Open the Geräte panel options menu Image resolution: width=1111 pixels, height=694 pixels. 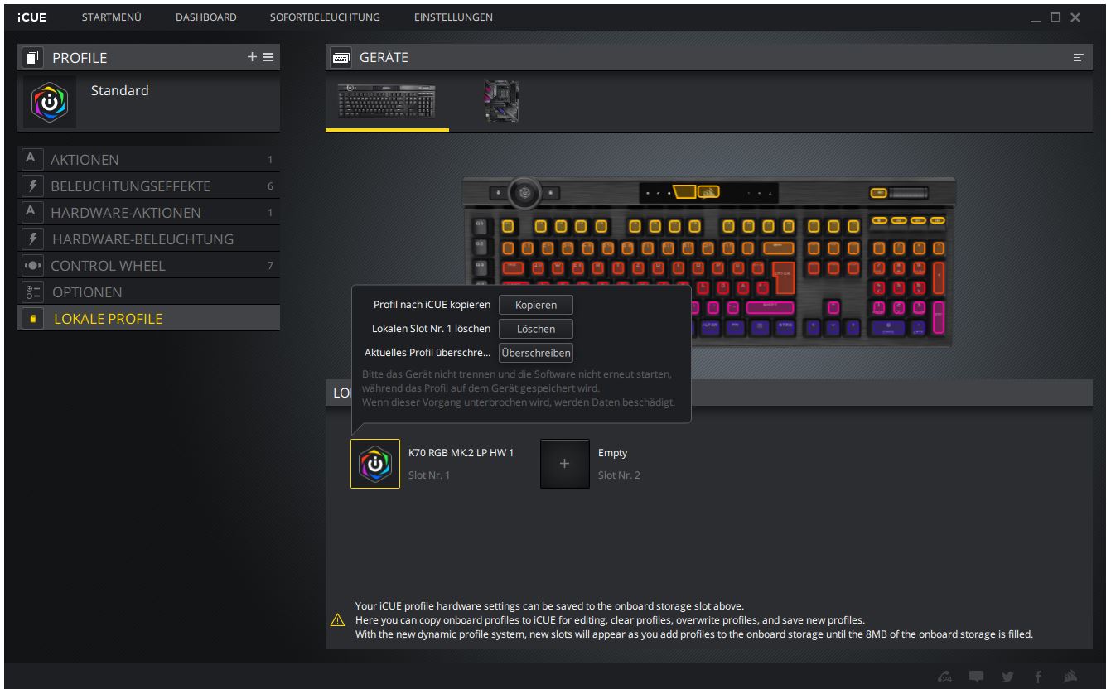point(1078,57)
